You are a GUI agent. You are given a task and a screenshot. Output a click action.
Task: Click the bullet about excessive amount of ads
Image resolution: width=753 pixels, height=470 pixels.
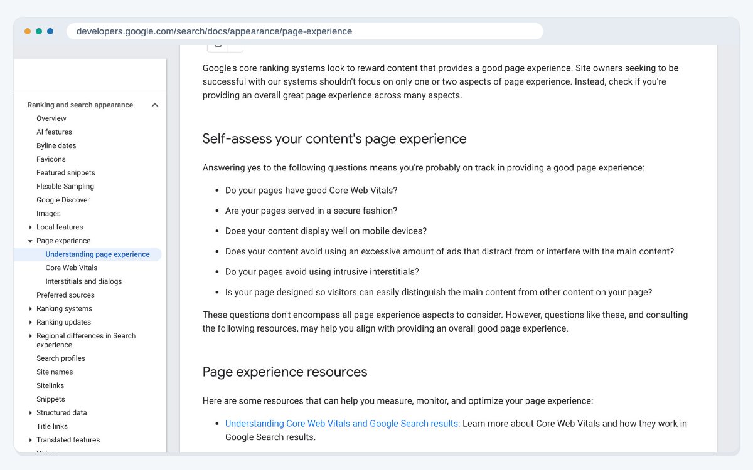pyautogui.click(x=449, y=251)
